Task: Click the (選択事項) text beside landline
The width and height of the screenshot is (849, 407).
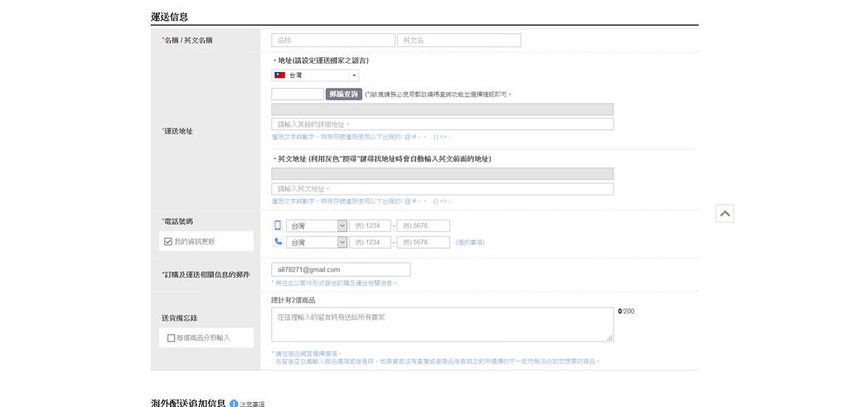Action: (x=469, y=243)
